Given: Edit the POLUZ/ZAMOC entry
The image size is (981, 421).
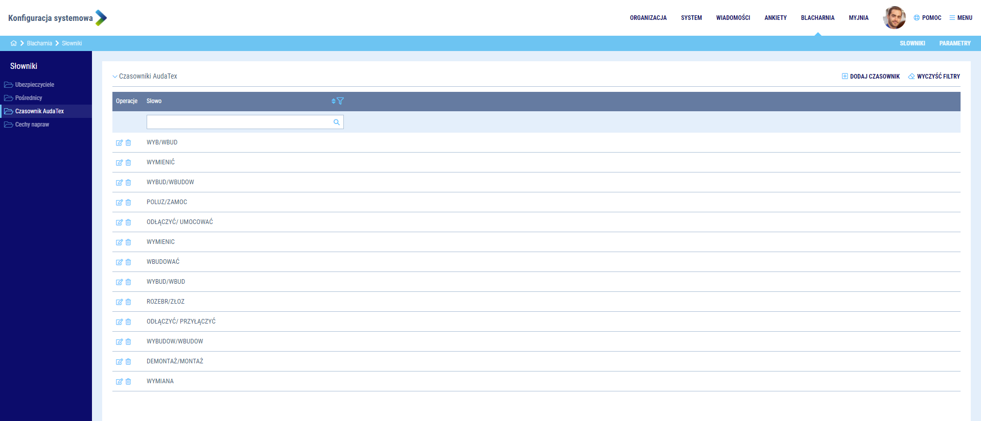Looking at the screenshot, I should (x=119, y=203).
